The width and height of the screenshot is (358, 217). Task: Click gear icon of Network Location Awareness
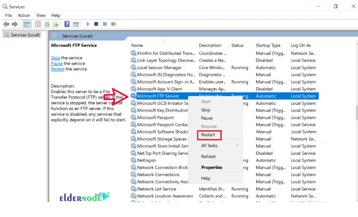point(133,196)
